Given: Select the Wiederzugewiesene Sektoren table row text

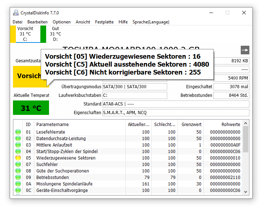Looking at the screenshot, I should click(66, 158).
